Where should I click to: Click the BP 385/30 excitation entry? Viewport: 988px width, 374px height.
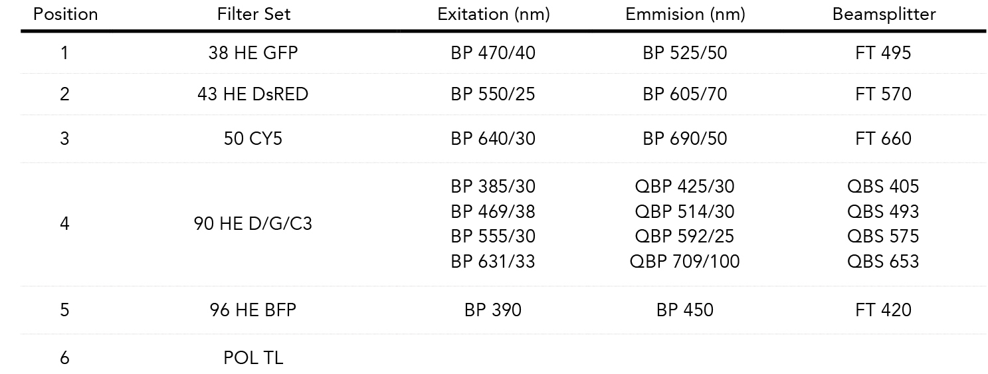click(x=493, y=187)
